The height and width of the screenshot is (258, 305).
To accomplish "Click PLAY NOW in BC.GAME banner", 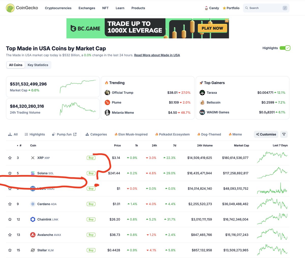I will (212, 28).
